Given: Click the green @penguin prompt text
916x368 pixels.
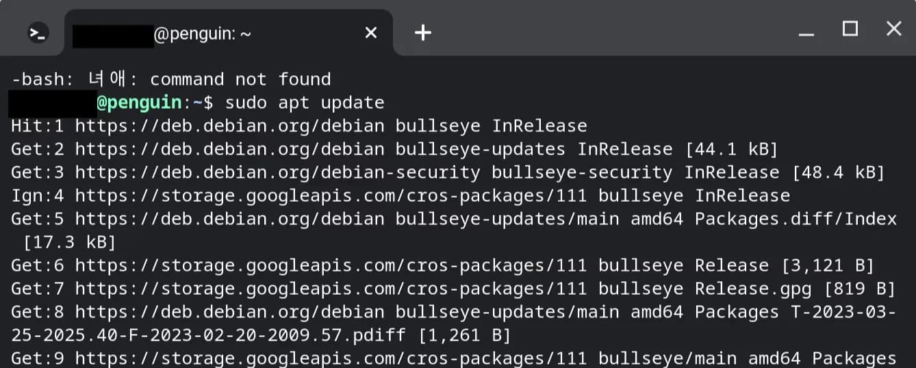Looking at the screenshot, I should click(x=140, y=103).
